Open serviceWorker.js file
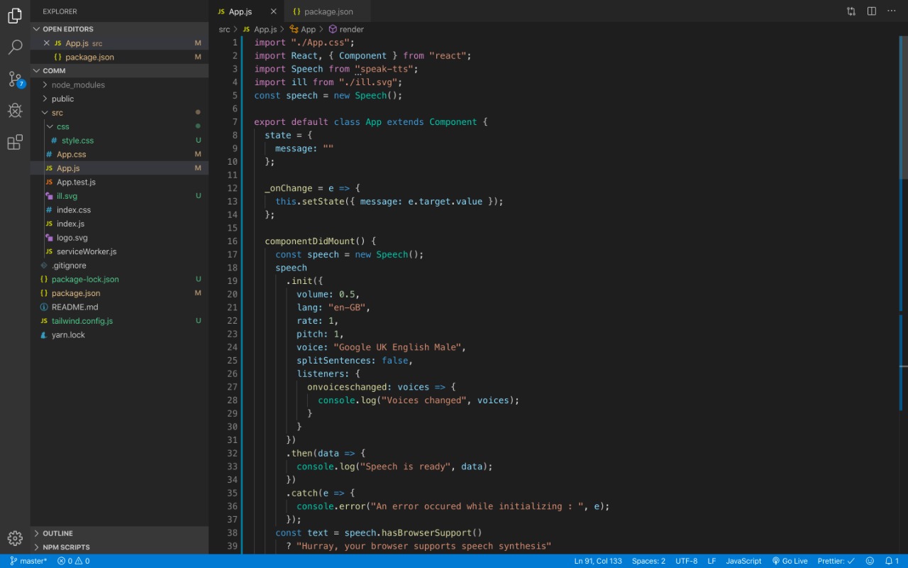908x568 pixels. pyautogui.click(x=119, y=251)
